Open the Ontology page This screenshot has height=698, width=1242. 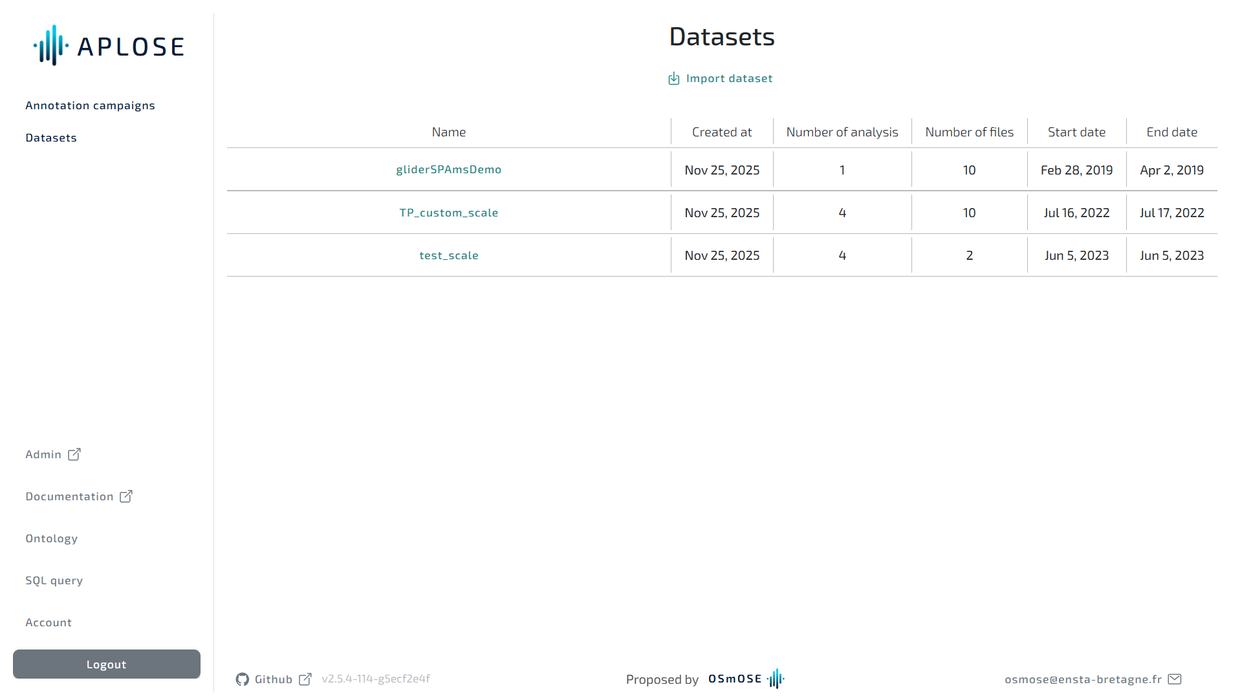click(51, 538)
